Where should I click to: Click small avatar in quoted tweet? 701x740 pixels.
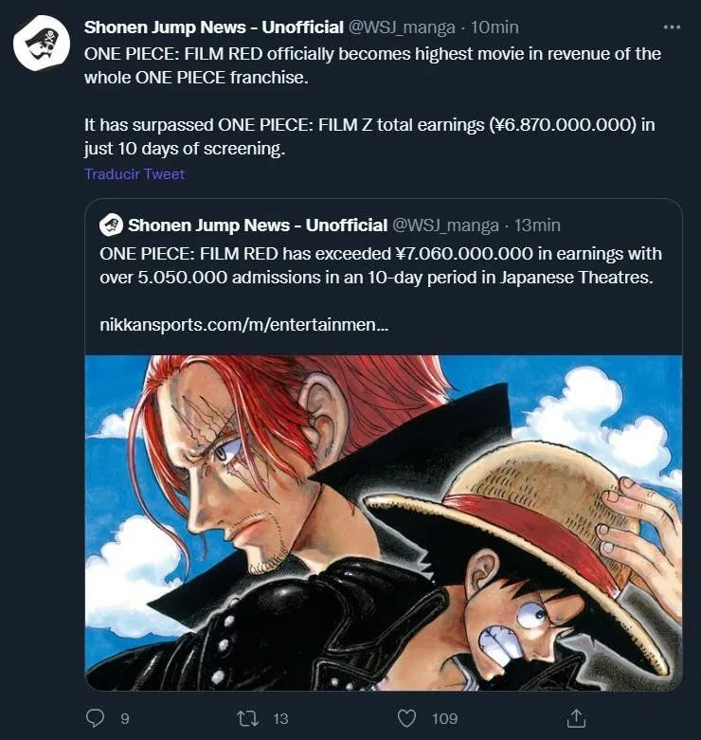tap(111, 226)
